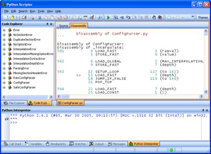Toggle pin on Python Interpreter panel
The width and height of the screenshot is (211, 154).
pos(203,110)
